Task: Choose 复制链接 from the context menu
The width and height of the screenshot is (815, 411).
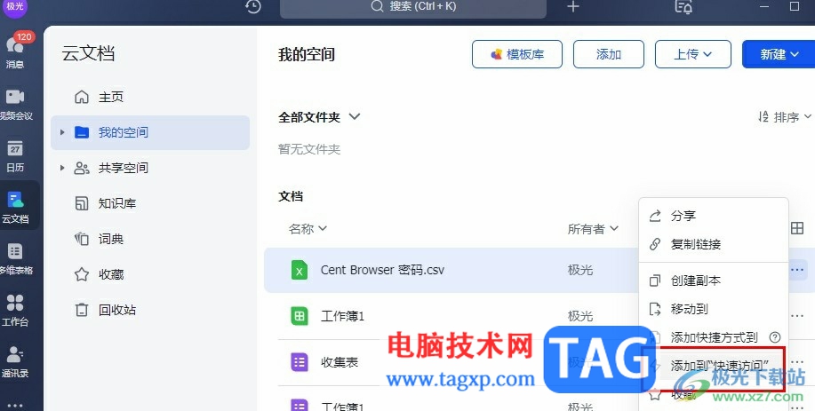Action: (x=713, y=244)
